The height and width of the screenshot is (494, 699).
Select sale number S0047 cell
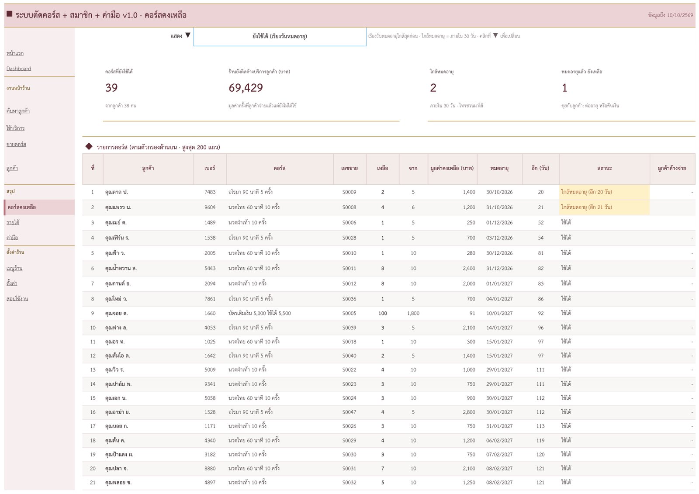pyautogui.click(x=349, y=412)
